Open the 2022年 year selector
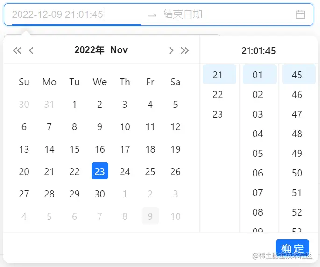320x267 pixels. point(89,50)
